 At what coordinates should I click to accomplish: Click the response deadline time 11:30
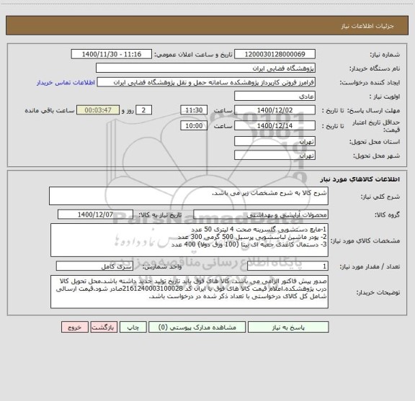[194, 110]
